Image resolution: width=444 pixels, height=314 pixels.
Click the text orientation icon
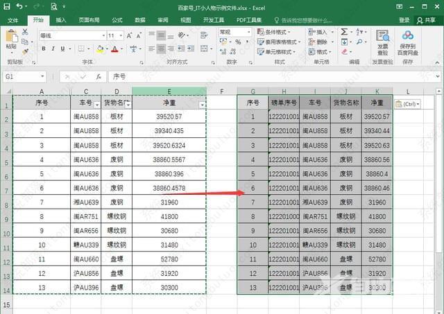[182, 35]
